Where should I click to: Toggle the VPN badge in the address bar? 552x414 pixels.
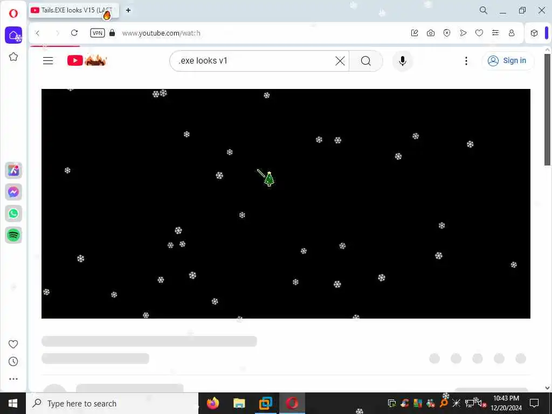(x=97, y=33)
